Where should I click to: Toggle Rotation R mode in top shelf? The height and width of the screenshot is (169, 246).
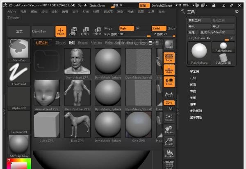click(x=97, y=32)
